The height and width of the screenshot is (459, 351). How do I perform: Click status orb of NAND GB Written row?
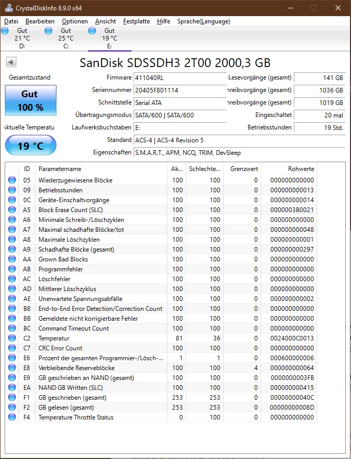click(12, 388)
